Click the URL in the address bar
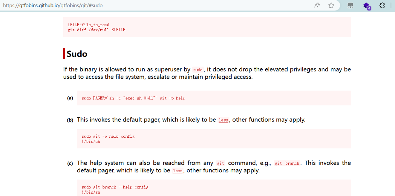This screenshot has height=196, width=395. (53, 5)
